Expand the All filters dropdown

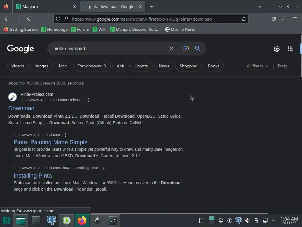point(257,66)
